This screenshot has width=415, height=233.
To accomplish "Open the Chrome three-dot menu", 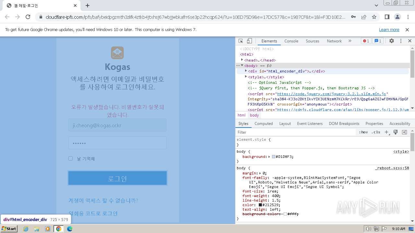I will [x=408, y=17].
